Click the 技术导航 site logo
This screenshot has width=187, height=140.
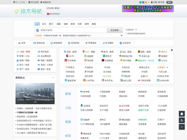tap(28, 11)
